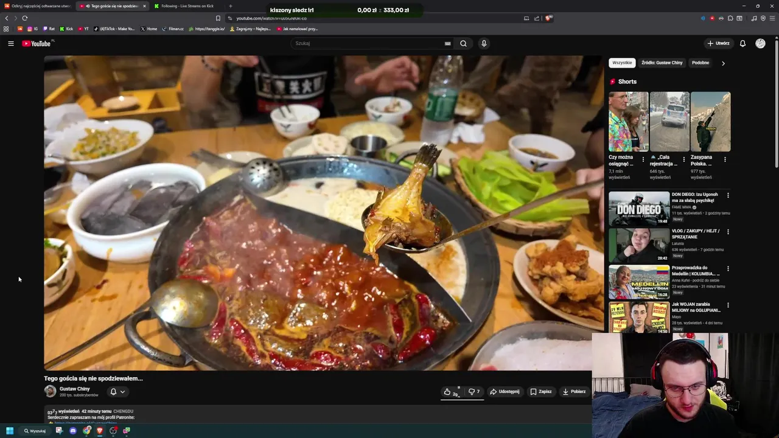779x438 pixels.
Task: Open more options for DON DIEGO video
Action: coord(728,195)
